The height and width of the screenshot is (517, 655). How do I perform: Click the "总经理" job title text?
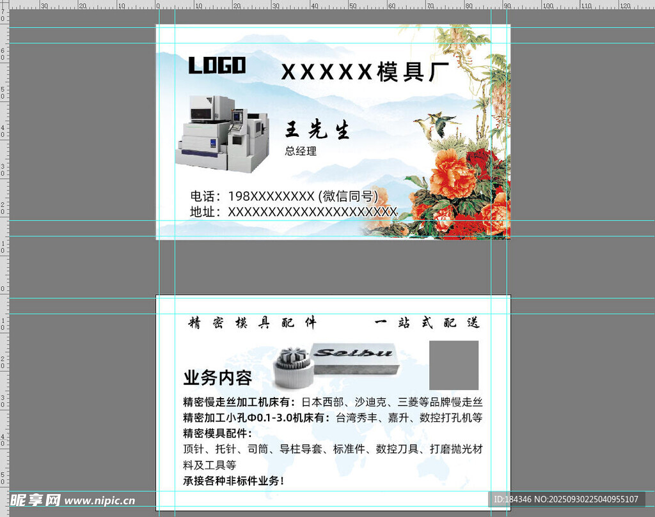point(301,151)
